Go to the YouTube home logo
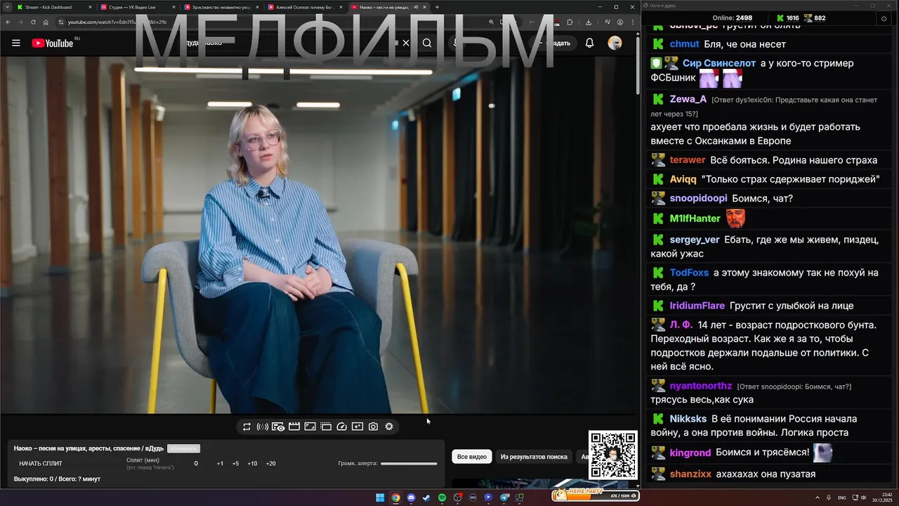Image resolution: width=899 pixels, height=506 pixels. coord(53,43)
